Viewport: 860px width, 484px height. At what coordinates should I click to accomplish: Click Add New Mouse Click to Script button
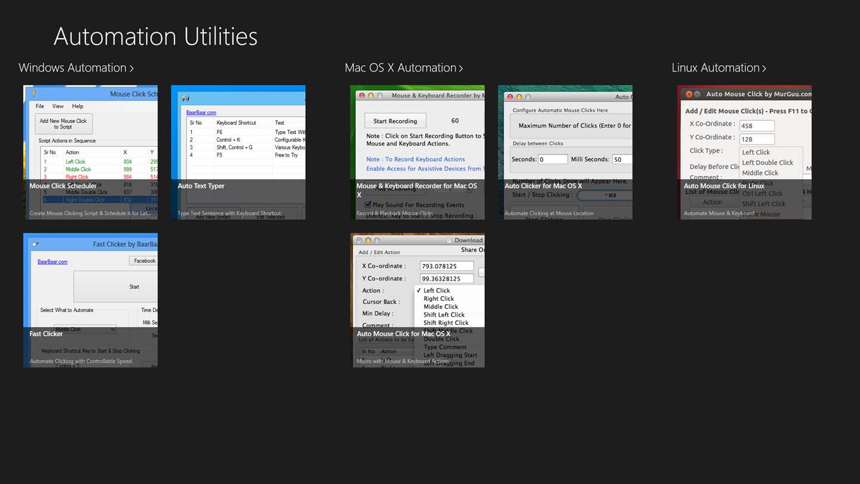click(63, 124)
